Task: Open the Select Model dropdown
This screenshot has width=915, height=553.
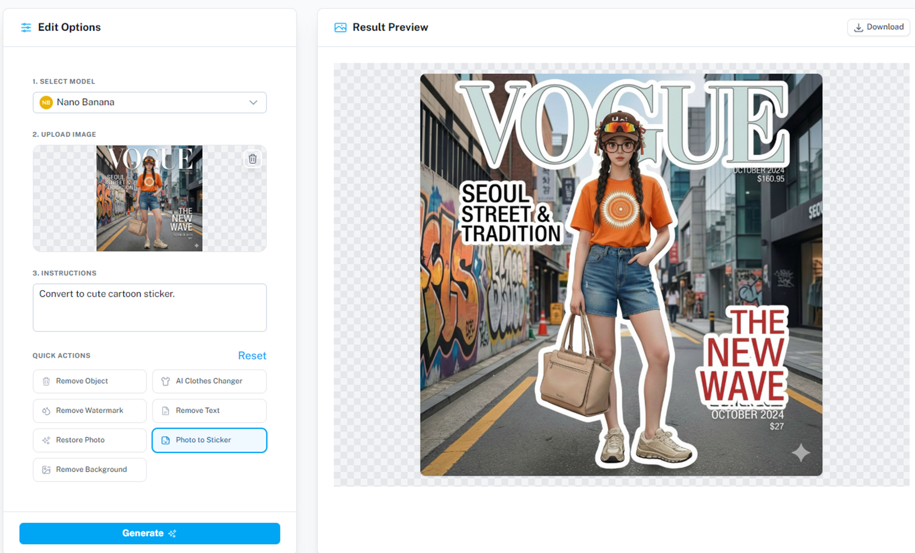Action: [x=149, y=102]
